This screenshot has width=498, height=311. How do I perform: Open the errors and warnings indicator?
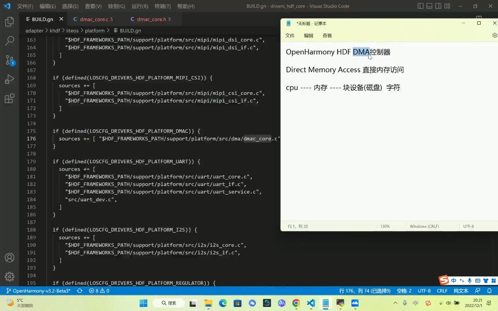[99, 291]
